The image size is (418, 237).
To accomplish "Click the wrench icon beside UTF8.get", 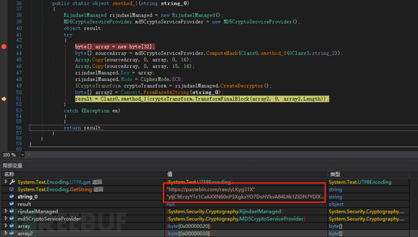I will pos(12,182).
